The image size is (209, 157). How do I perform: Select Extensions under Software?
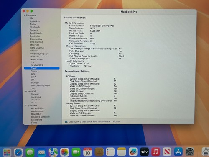37,120
